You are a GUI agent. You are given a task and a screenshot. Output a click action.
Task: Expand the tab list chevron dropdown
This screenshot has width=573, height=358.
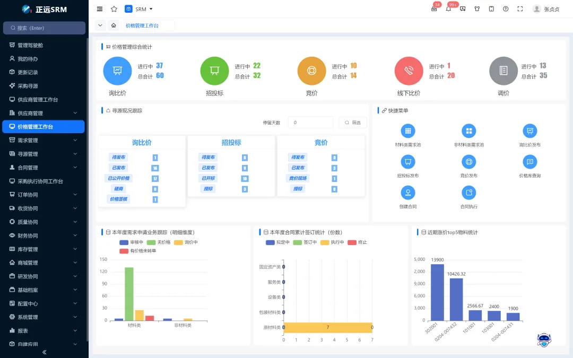click(x=100, y=25)
